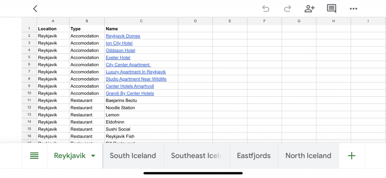Open the more options ellipsis menu
The height and width of the screenshot is (178, 386).
click(x=353, y=9)
